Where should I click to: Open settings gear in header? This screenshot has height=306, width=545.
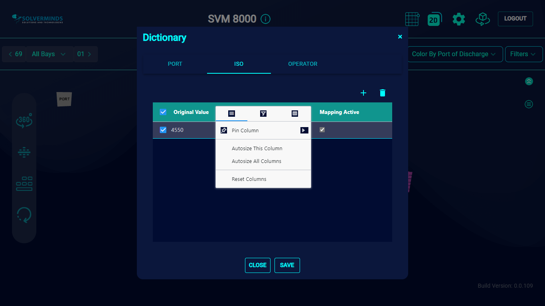[x=458, y=19]
